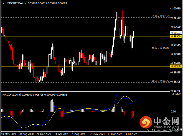Select the 38.2 = 0.88173 Fibonacci label
This screenshot has width=183, height=136.
click(x=161, y=81)
